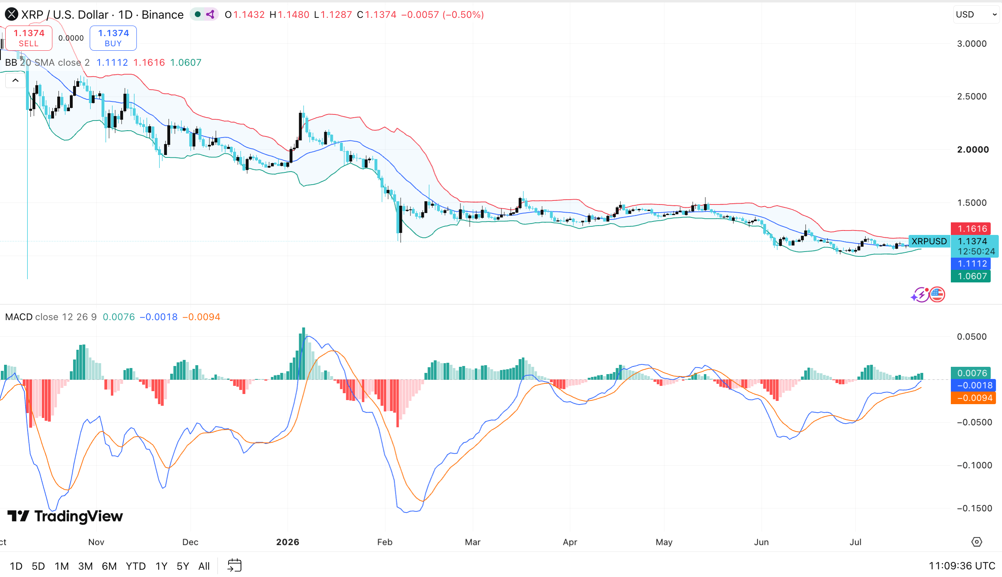Viewport: 1002px width, 577px height.
Task: Click the 1.1374 BUY button
Action: [113, 38]
